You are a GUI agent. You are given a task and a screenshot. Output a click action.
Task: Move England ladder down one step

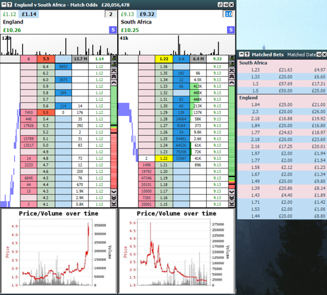tap(114, 192)
